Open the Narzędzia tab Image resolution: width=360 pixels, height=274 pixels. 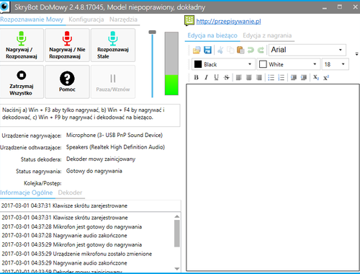pos(123,19)
